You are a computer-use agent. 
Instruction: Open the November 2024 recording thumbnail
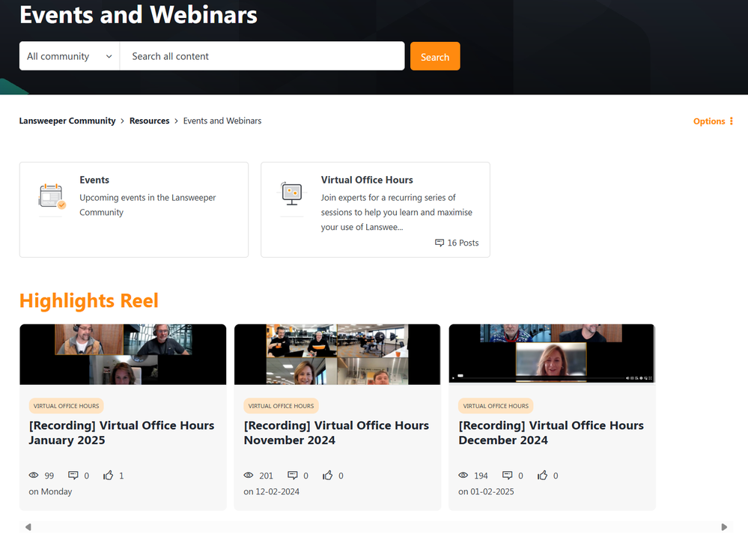click(337, 354)
